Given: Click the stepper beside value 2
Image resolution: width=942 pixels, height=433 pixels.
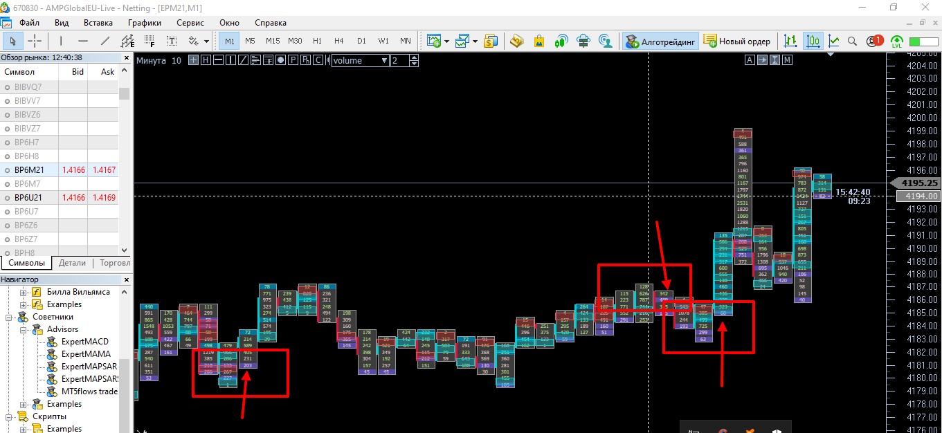Looking at the screenshot, I should (414, 60).
